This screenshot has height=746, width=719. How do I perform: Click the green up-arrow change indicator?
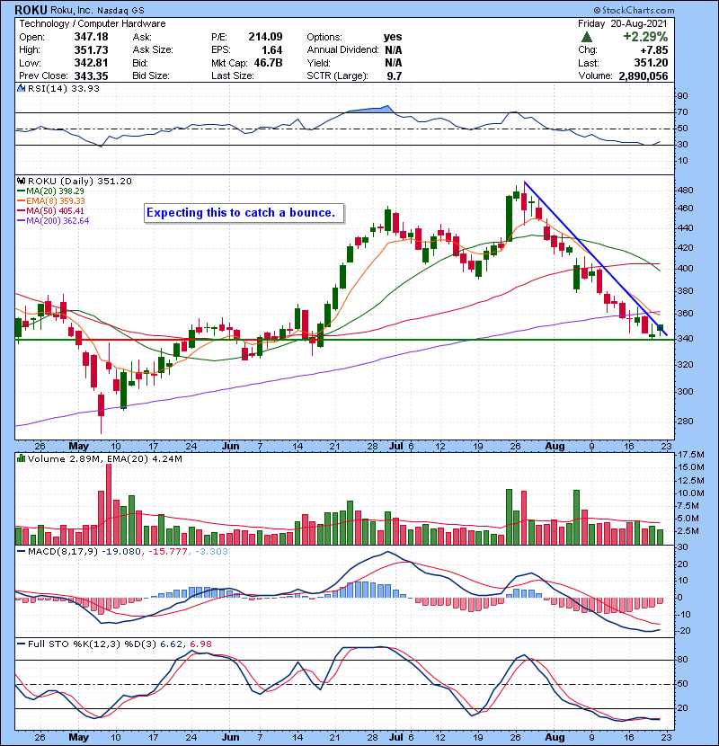[587, 37]
